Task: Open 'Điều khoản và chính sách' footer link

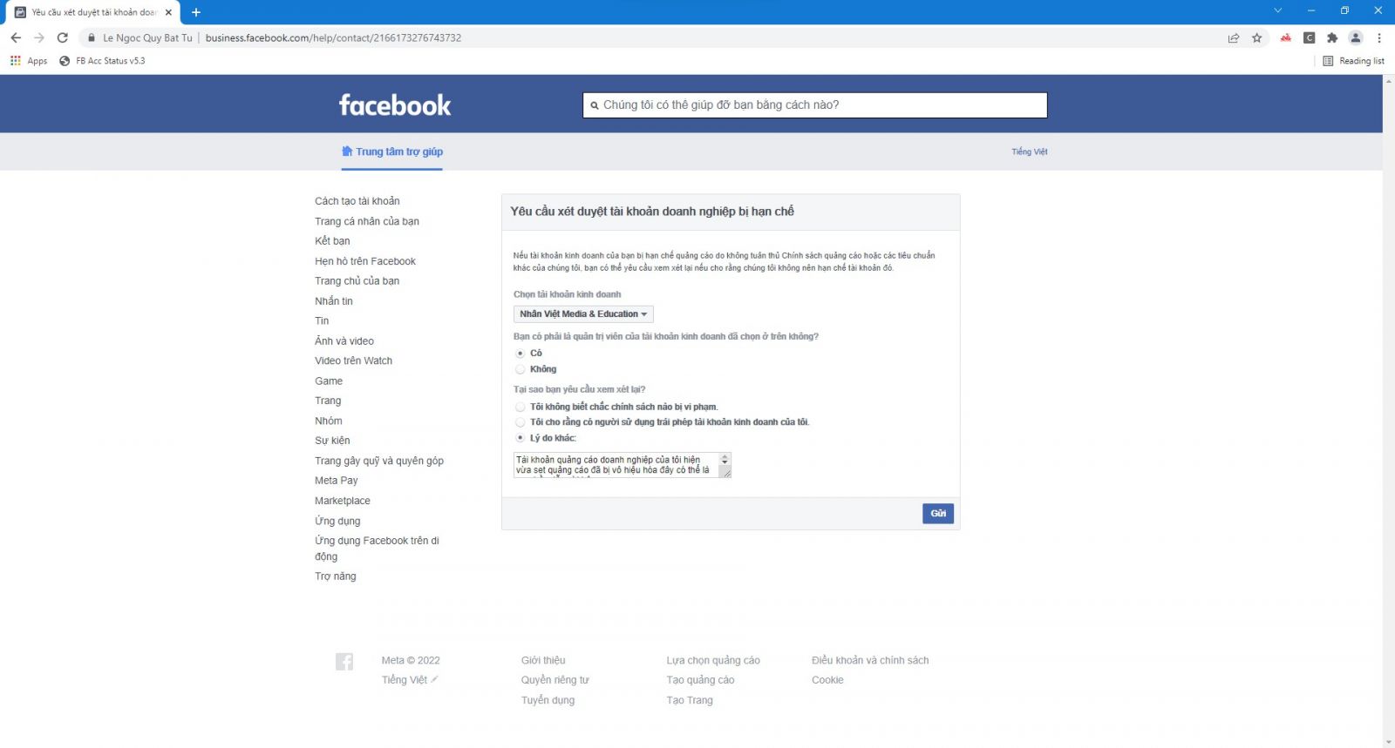Action: pyautogui.click(x=870, y=660)
